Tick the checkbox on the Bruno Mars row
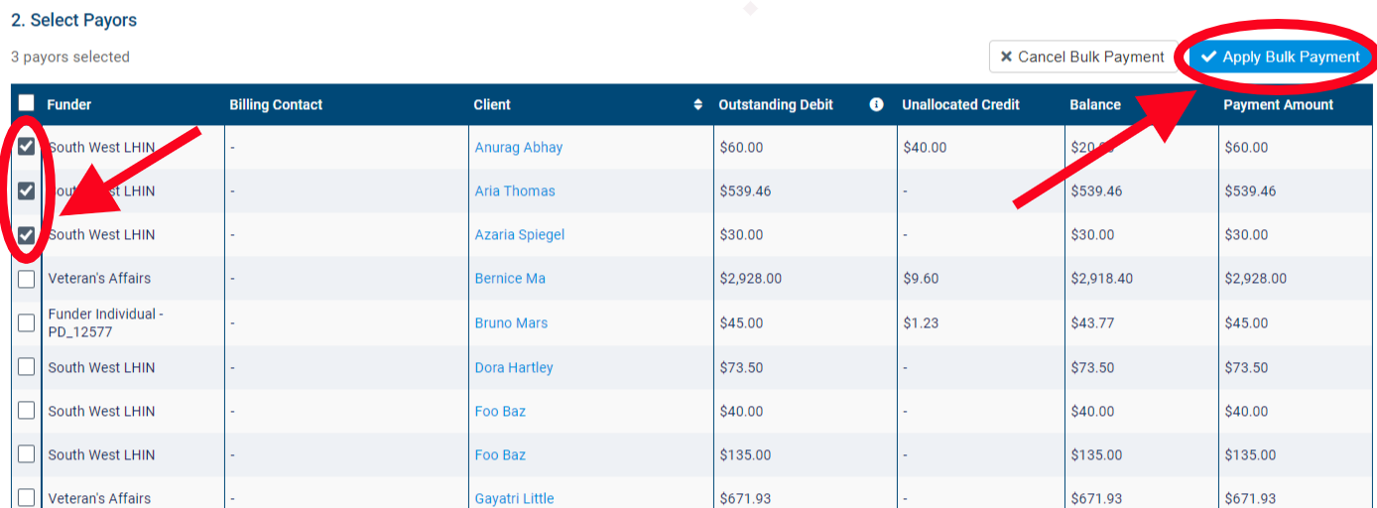This screenshot has width=1377, height=508. click(x=27, y=322)
